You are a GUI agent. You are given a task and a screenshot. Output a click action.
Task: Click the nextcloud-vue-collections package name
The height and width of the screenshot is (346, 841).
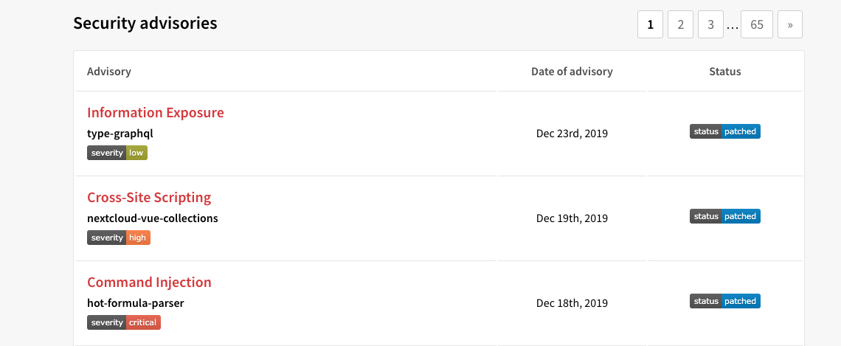[153, 218]
